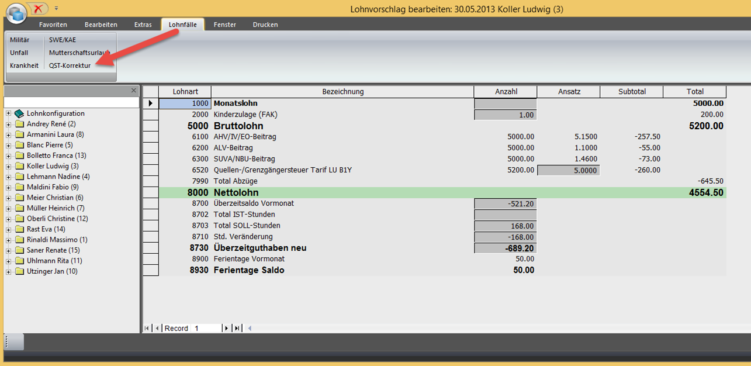Select QST-Korrektur in the ribbon
This screenshot has width=751, height=366.
[x=70, y=65]
